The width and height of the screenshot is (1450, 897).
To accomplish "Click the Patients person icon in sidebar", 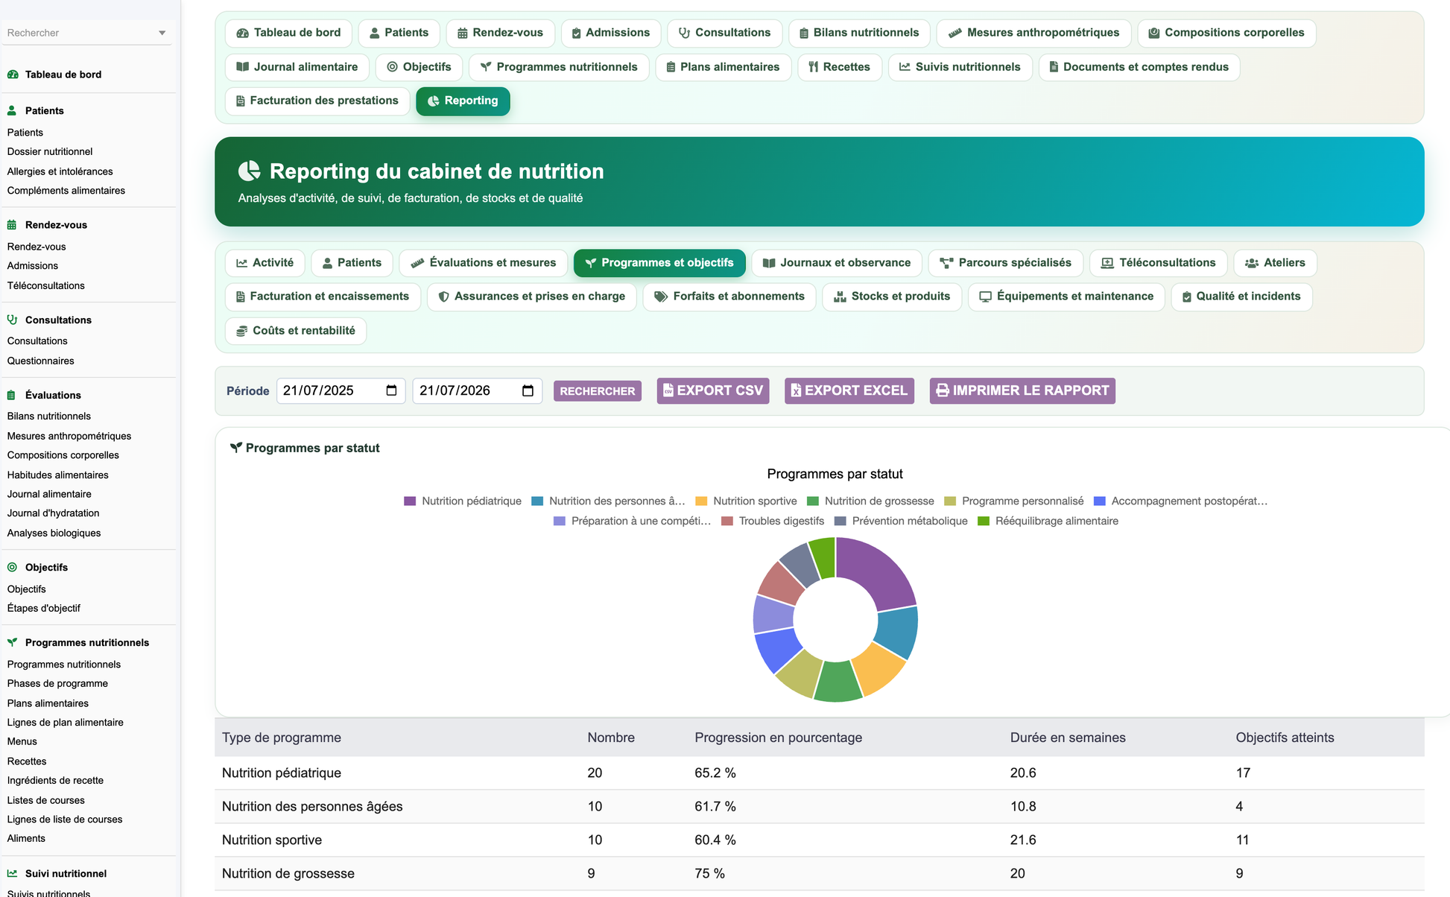I will point(12,110).
